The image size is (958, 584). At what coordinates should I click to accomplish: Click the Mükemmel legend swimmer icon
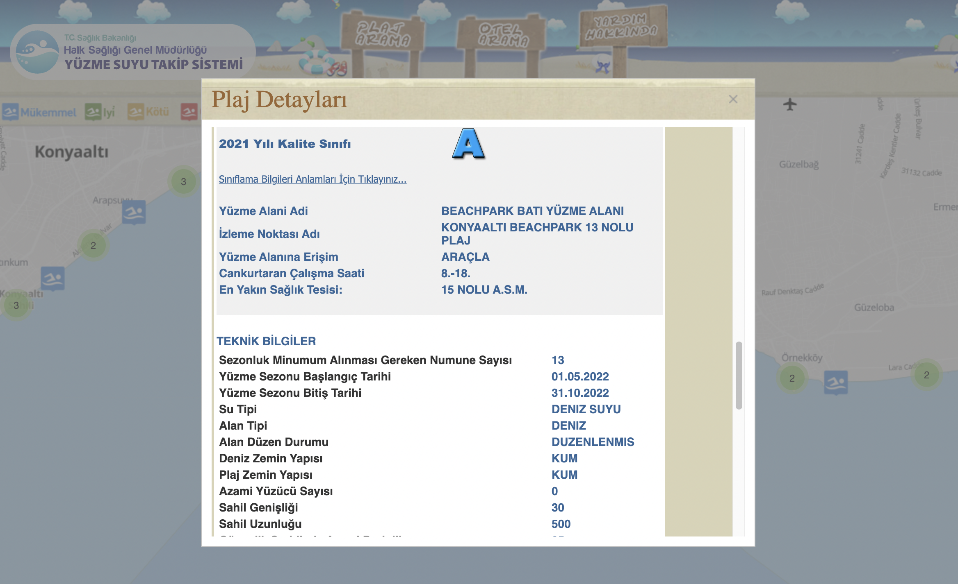point(10,112)
